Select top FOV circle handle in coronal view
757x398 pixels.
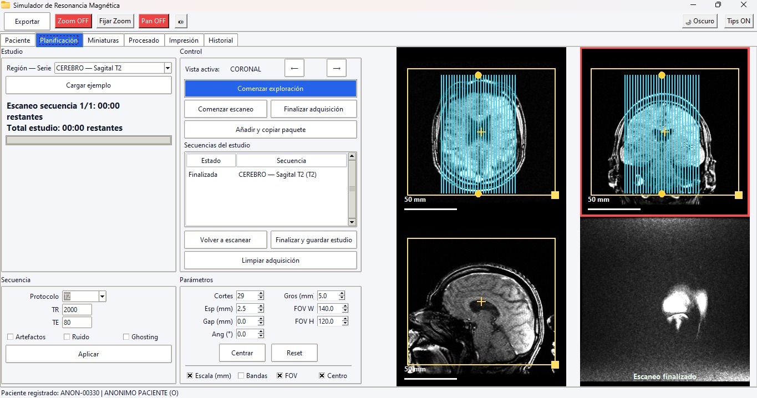pyautogui.click(x=662, y=75)
